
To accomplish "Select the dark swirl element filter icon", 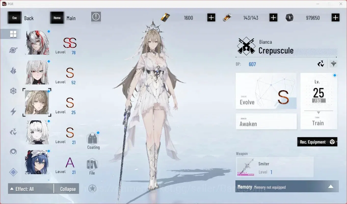I will click(13, 132).
